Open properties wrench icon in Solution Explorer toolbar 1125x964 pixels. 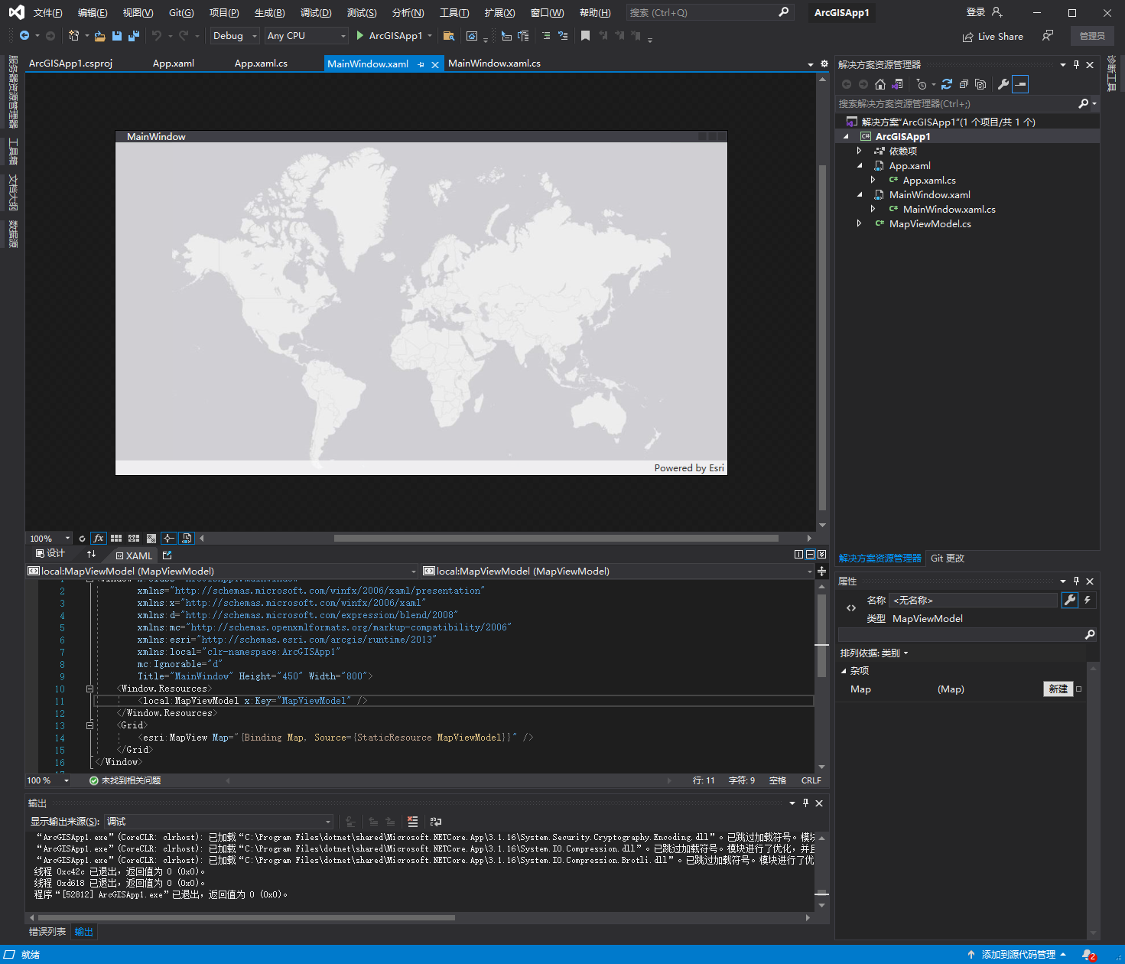point(1003,84)
